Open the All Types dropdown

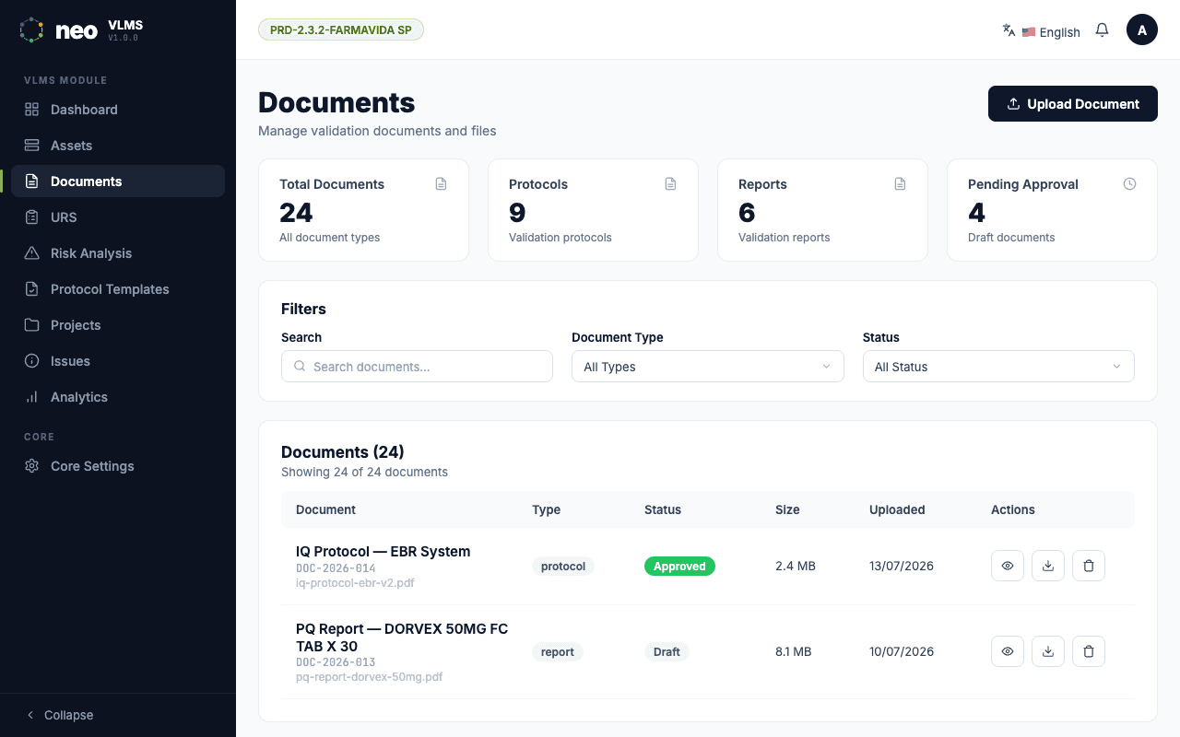pos(708,367)
